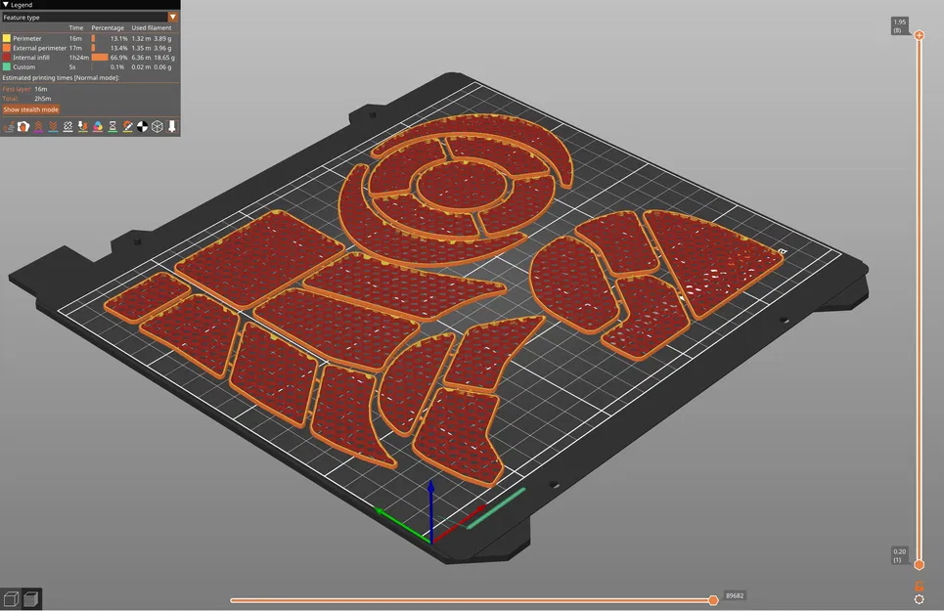Toggle tool marker nozzle icon

(x=171, y=127)
